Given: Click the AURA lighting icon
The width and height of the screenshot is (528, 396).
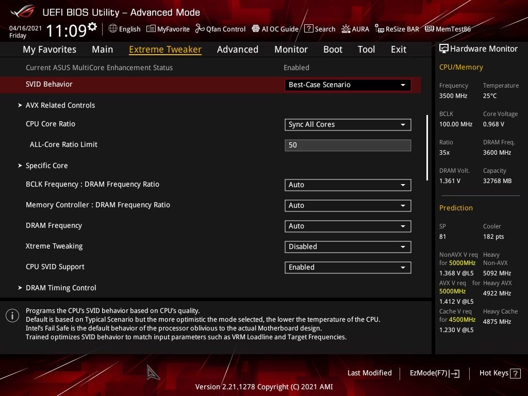Looking at the screenshot, I should (346, 29).
